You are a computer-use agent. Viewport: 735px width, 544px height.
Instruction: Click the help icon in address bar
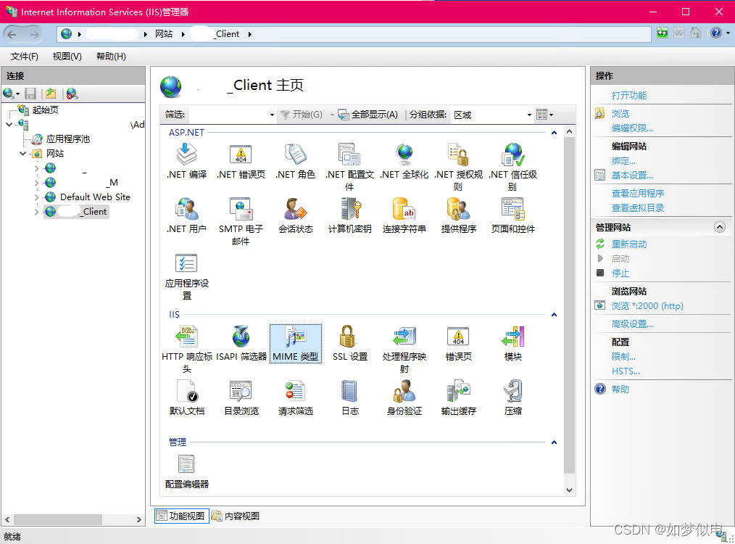pos(715,33)
